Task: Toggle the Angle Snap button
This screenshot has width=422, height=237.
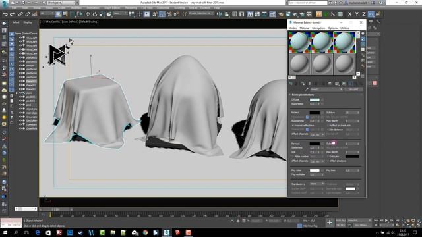Action: (x=162, y=14)
